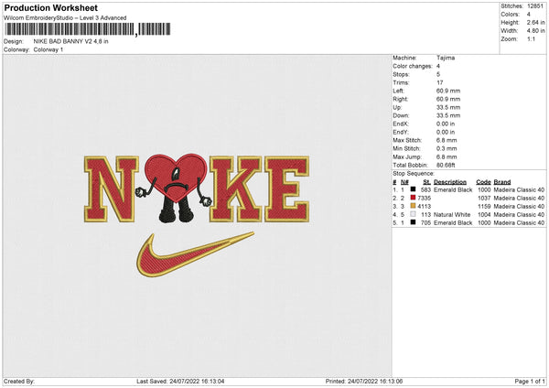Click the 'Created By:' footer label
This screenshot has height=388, width=549.
(x=19, y=382)
